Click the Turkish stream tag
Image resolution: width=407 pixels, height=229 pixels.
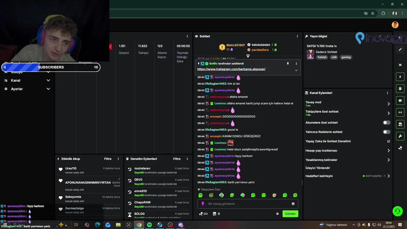[322, 57]
